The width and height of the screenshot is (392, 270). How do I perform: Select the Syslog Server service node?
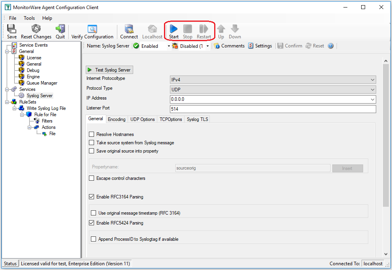(x=40, y=96)
